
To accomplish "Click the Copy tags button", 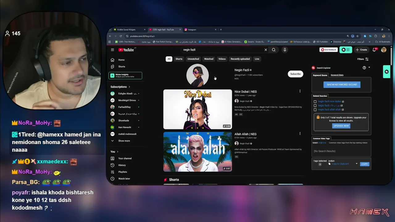I will 364,164.
